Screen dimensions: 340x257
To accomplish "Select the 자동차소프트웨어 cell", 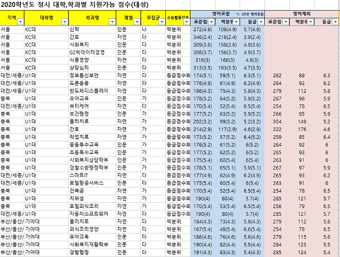I will point(92,214).
